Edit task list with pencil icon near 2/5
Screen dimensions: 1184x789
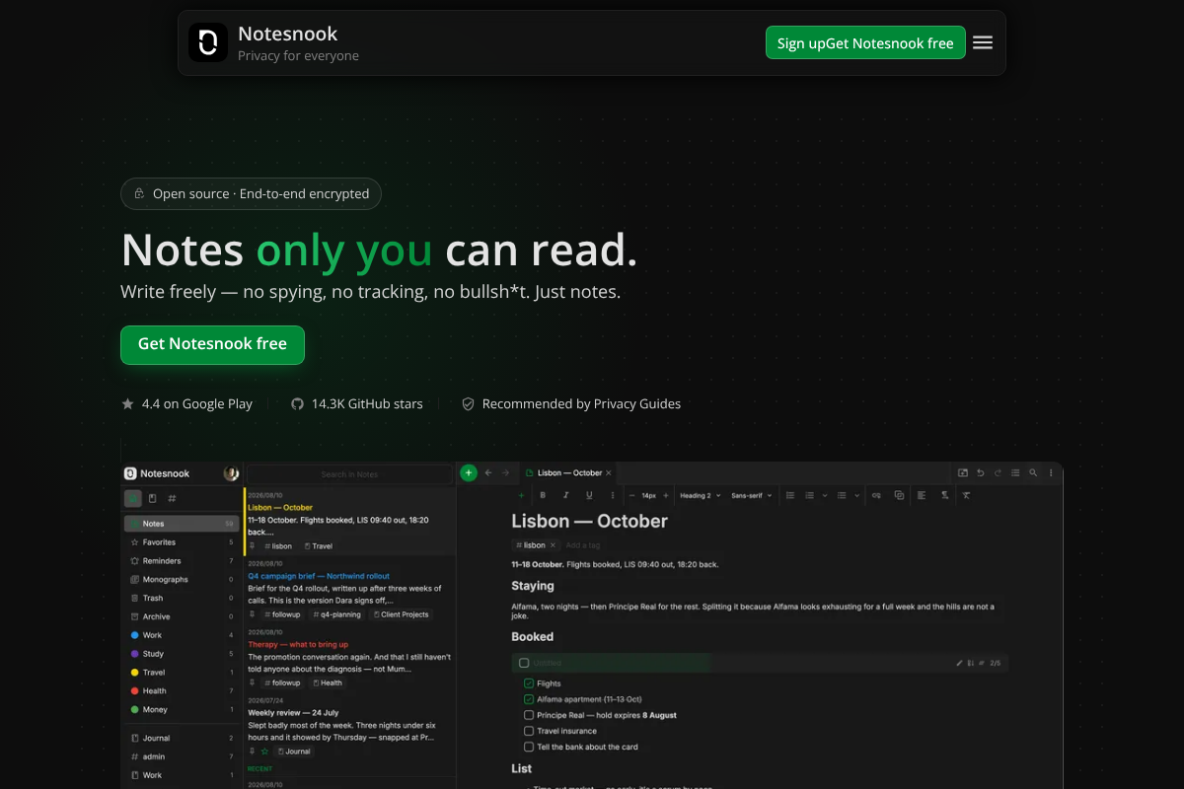[960, 663]
